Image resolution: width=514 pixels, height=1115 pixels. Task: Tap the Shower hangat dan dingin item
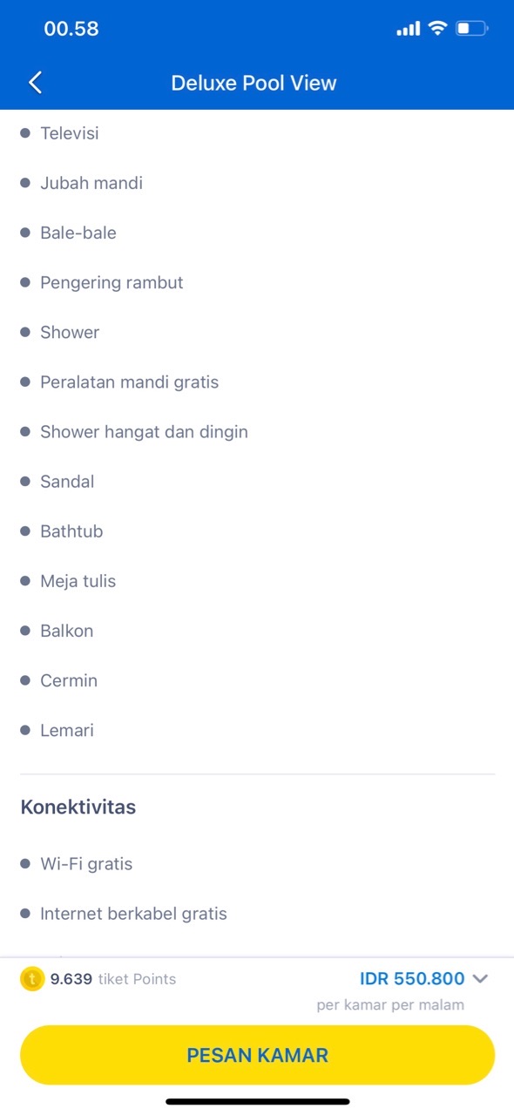pos(144,432)
